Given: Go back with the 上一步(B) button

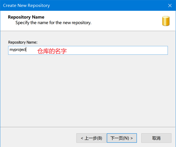Looking at the screenshot, I should [91, 138].
